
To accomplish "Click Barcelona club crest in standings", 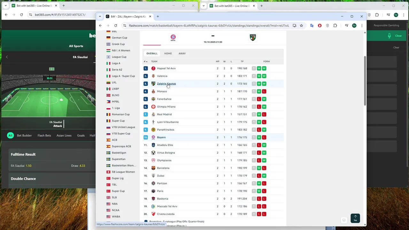I will point(153,168).
